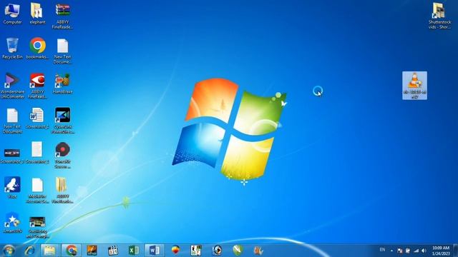Select the New Text Document below Wondershare UniConverter
Image resolution: width=458 pixels, height=257 pixels.
12,121
